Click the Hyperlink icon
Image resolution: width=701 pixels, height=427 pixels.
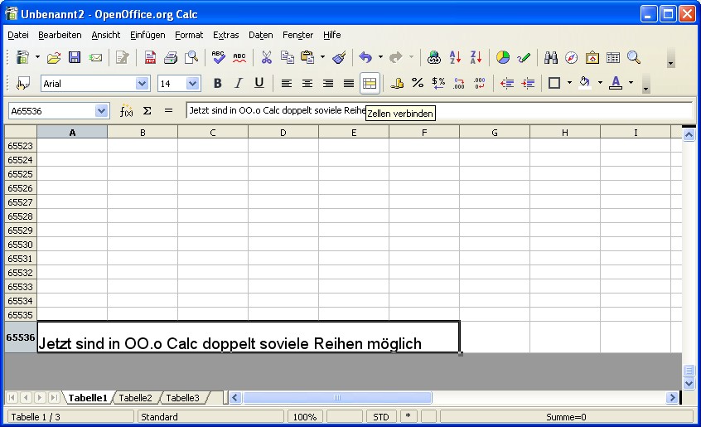(x=433, y=58)
